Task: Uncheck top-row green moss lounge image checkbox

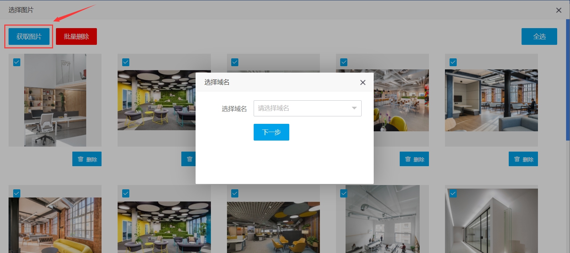Action: (x=126, y=62)
